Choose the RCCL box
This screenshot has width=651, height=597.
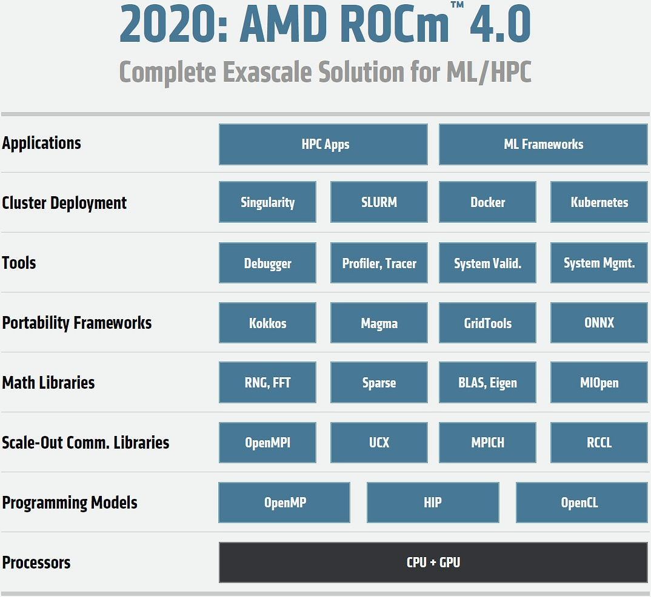pyautogui.click(x=599, y=443)
